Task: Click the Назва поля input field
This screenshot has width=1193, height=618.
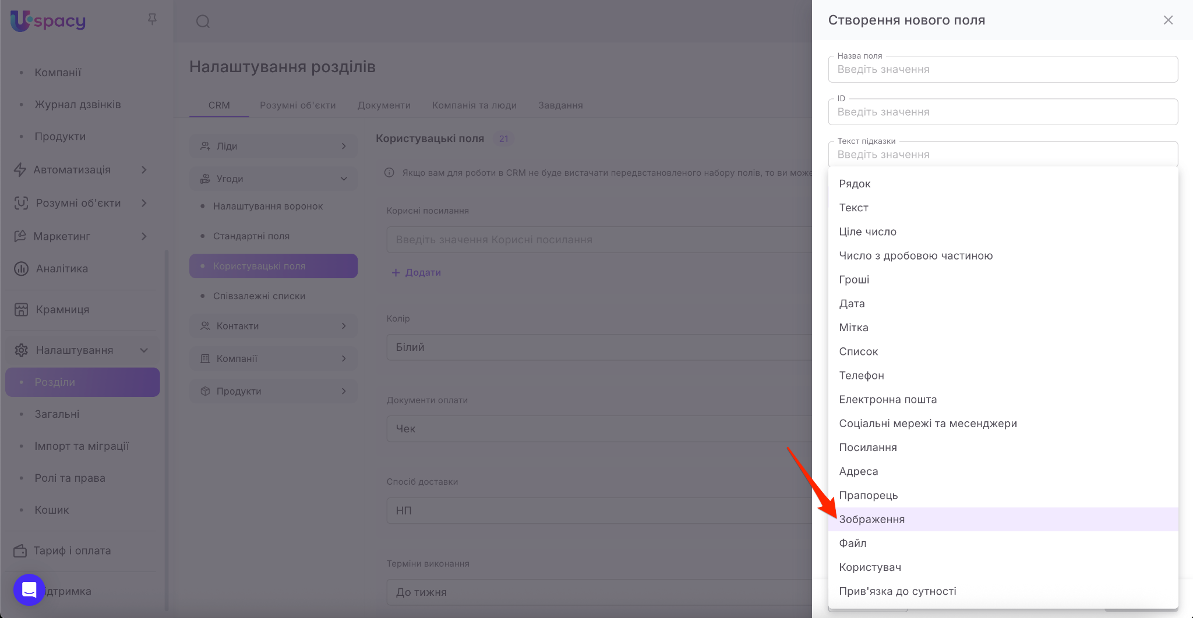Action: (x=1003, y=70)
